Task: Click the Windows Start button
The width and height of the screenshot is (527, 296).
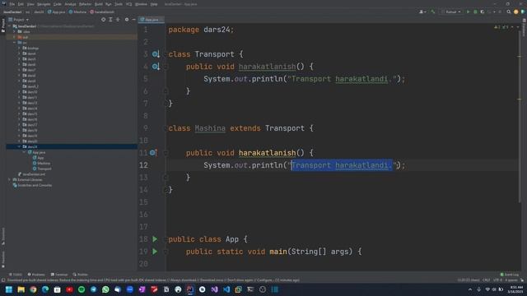Action: click(9, 289)
